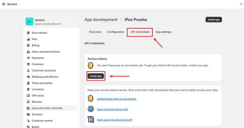Click the Payments card icon

click(28, 58)
